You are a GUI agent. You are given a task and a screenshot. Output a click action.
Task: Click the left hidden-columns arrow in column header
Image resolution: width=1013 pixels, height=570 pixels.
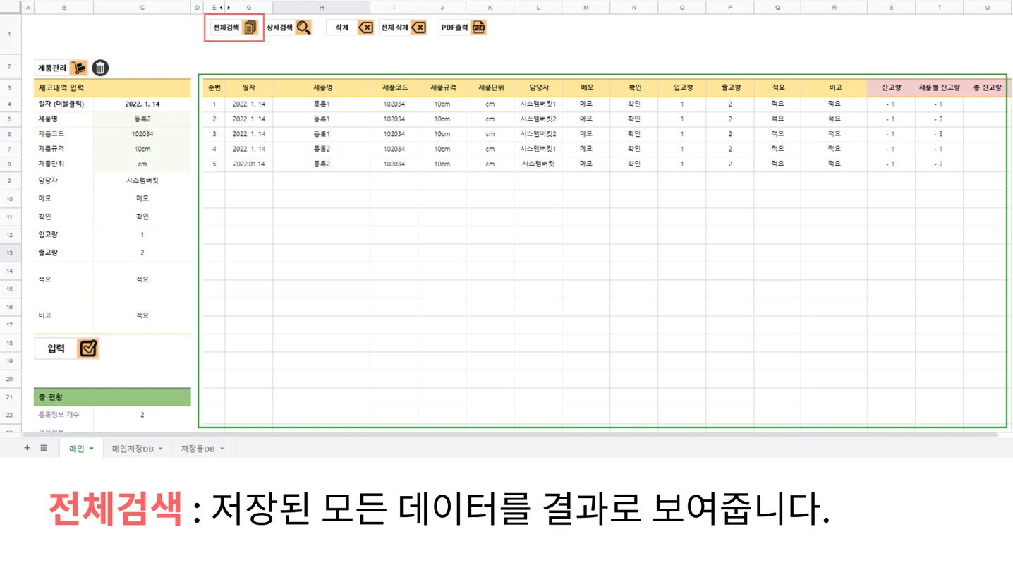[222, 7]
